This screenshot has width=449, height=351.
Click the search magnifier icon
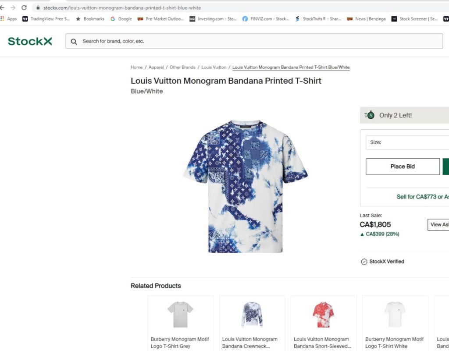pyautogui.click(x=74, y=42)
